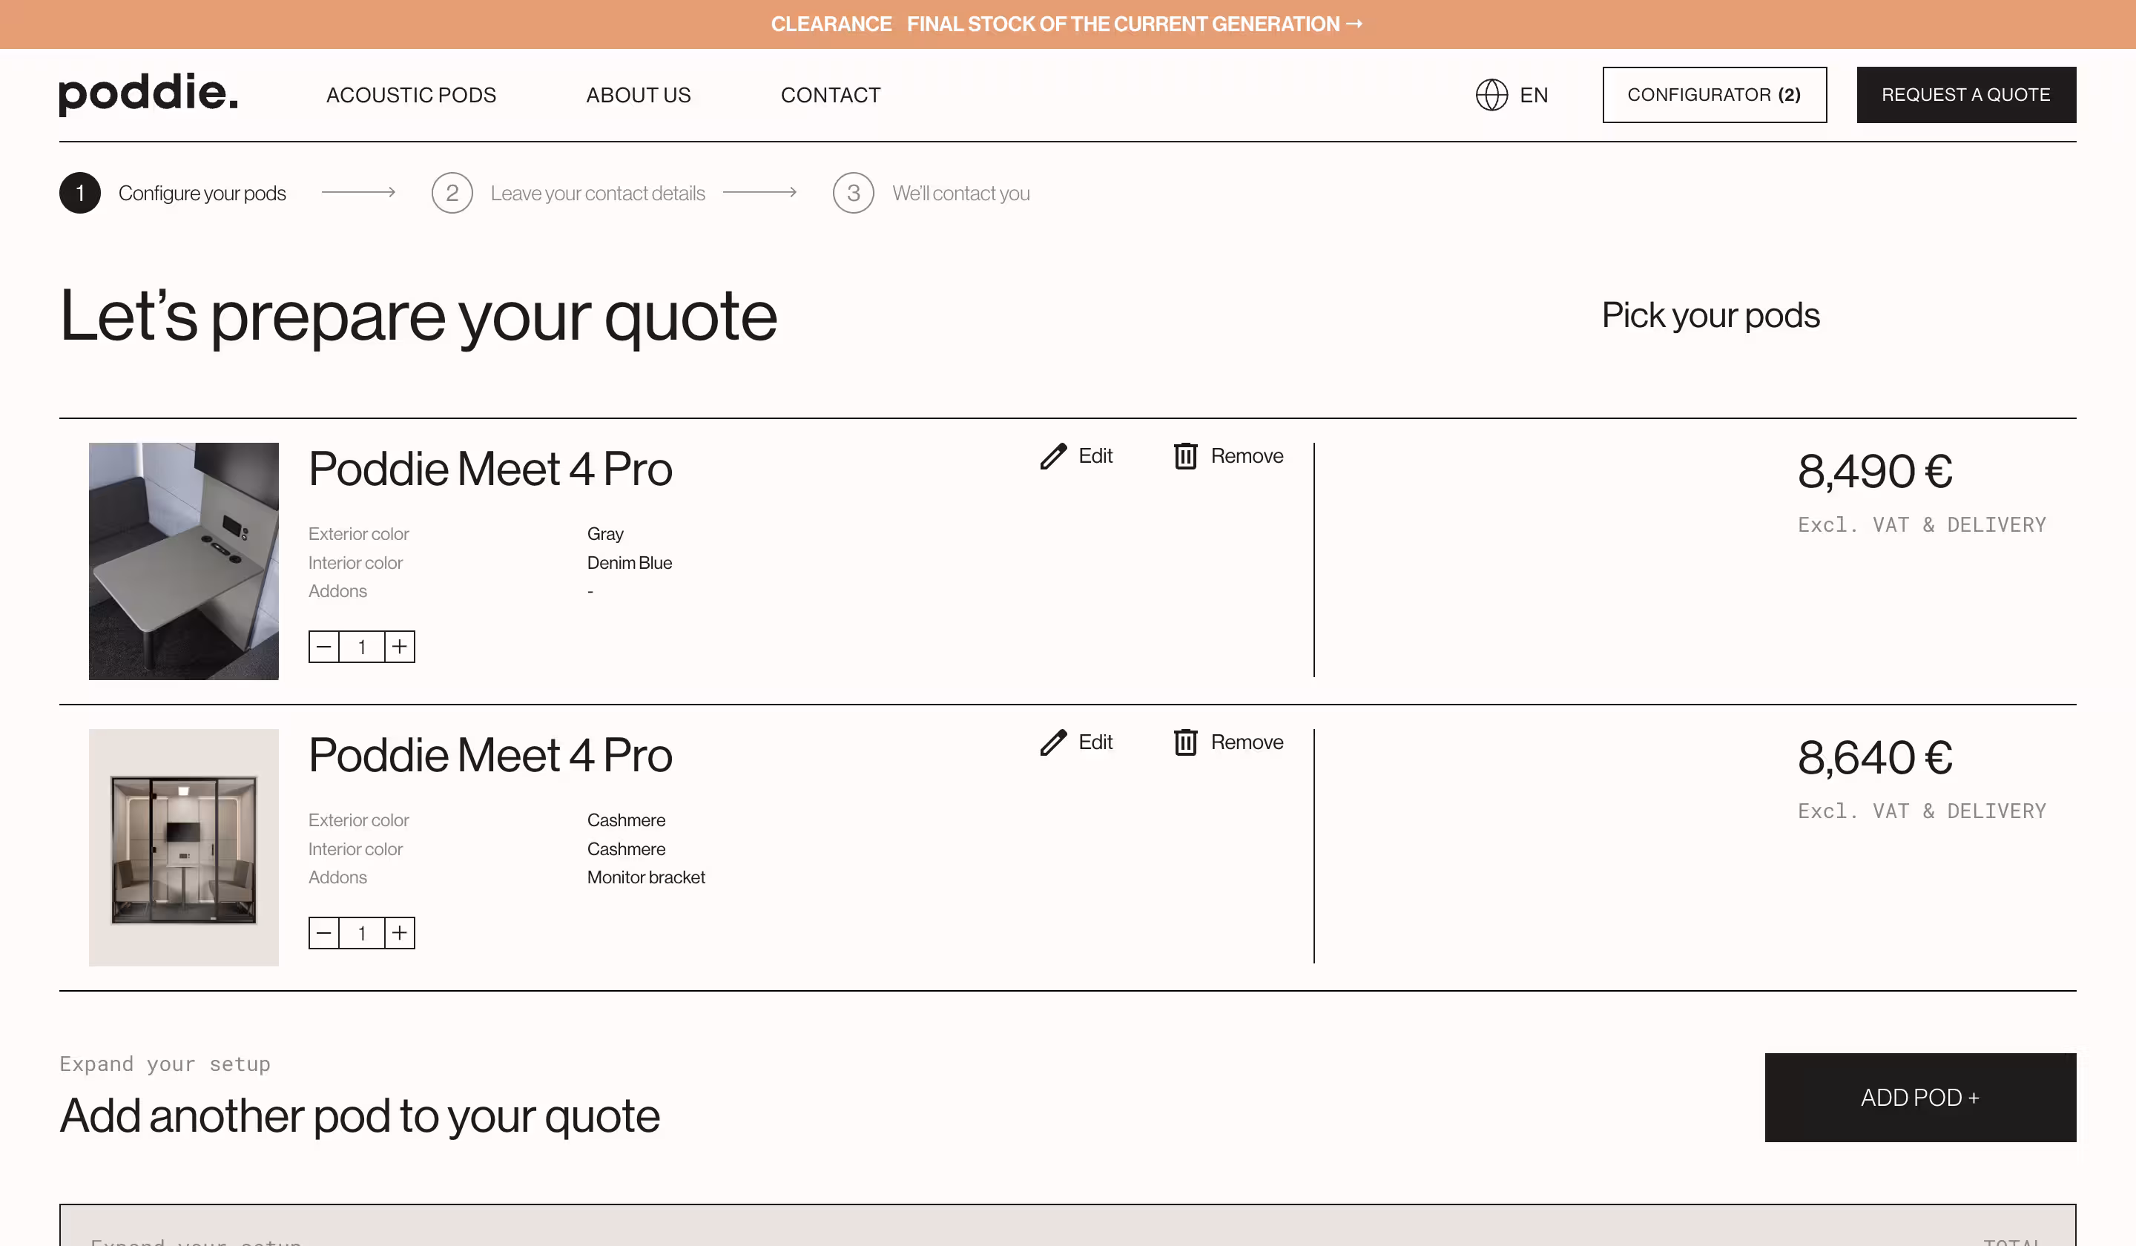Click the trash icon for the Gray pod
This screenshot has height=1246, width=2136.
(x=1185, y=456)
